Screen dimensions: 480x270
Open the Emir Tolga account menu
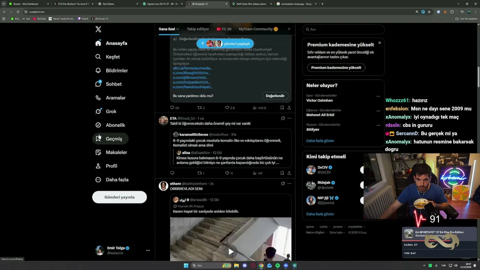(x=122, y=250)
